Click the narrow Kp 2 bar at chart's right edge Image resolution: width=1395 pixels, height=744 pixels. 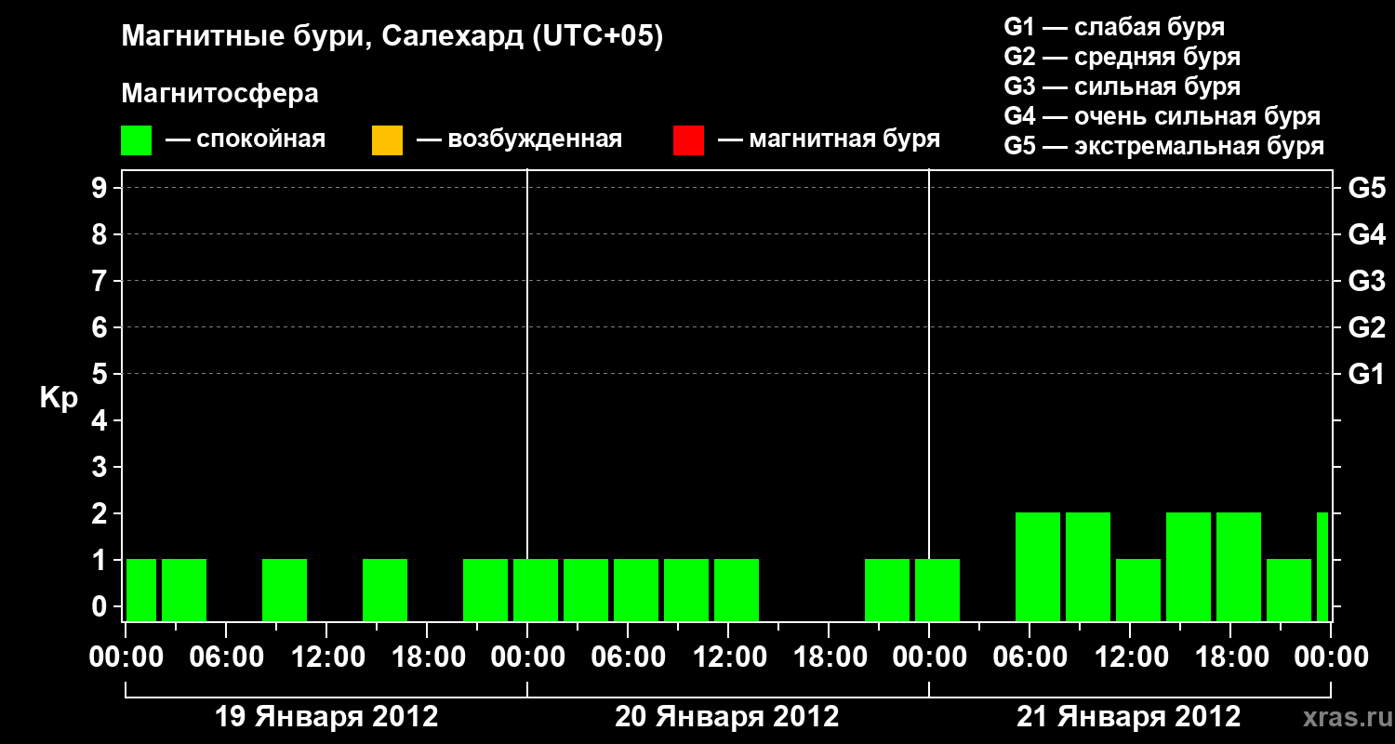(x=1322, y=566)
